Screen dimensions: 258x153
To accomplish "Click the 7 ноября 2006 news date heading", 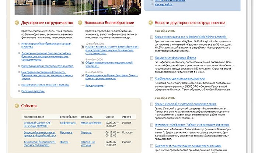I will tap(165, 98).
